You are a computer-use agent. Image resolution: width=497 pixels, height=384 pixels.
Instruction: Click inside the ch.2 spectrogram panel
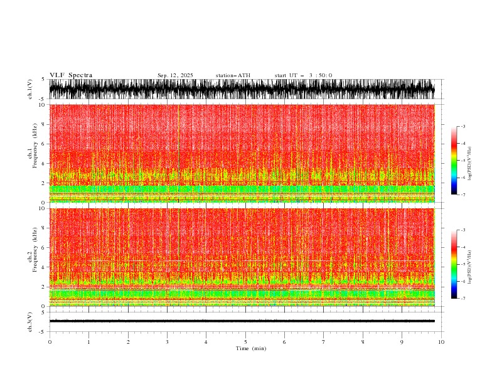(x=242, y=257)
